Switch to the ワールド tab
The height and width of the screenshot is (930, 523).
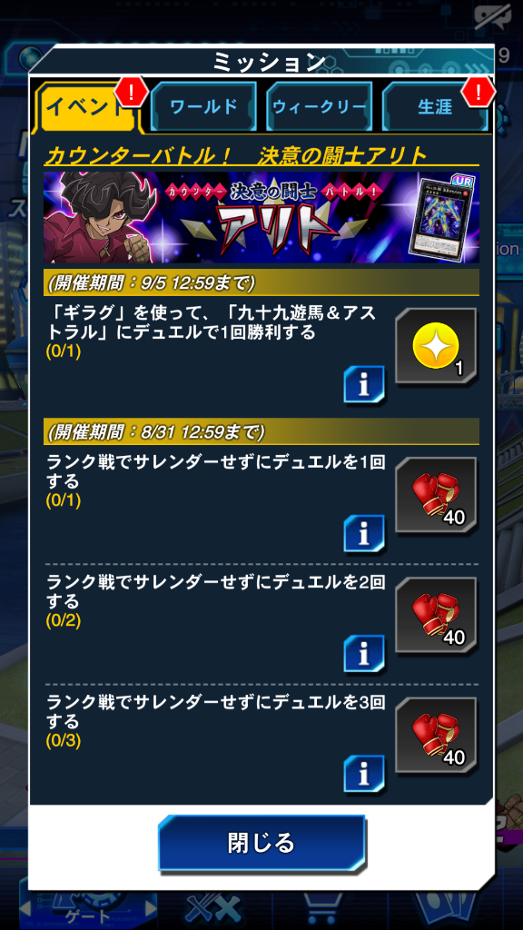203,107
